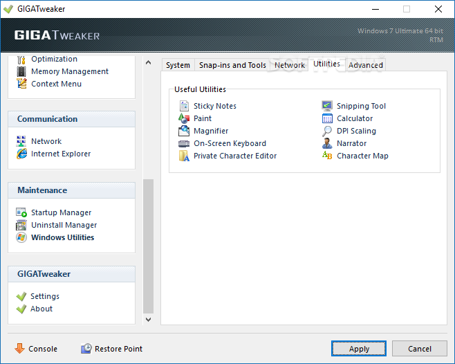
Task: Select Memory Management in sidebar
Action: tap(70, 71)
